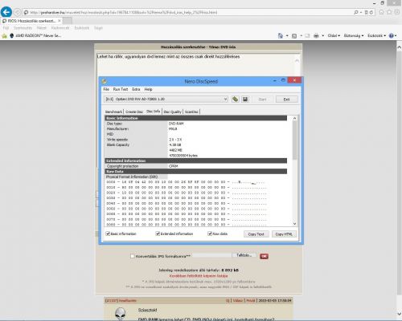This screenshot has width=402, height=321.
Task: Toggle the Basic information checkbox
Action: [x=108, y=234]
